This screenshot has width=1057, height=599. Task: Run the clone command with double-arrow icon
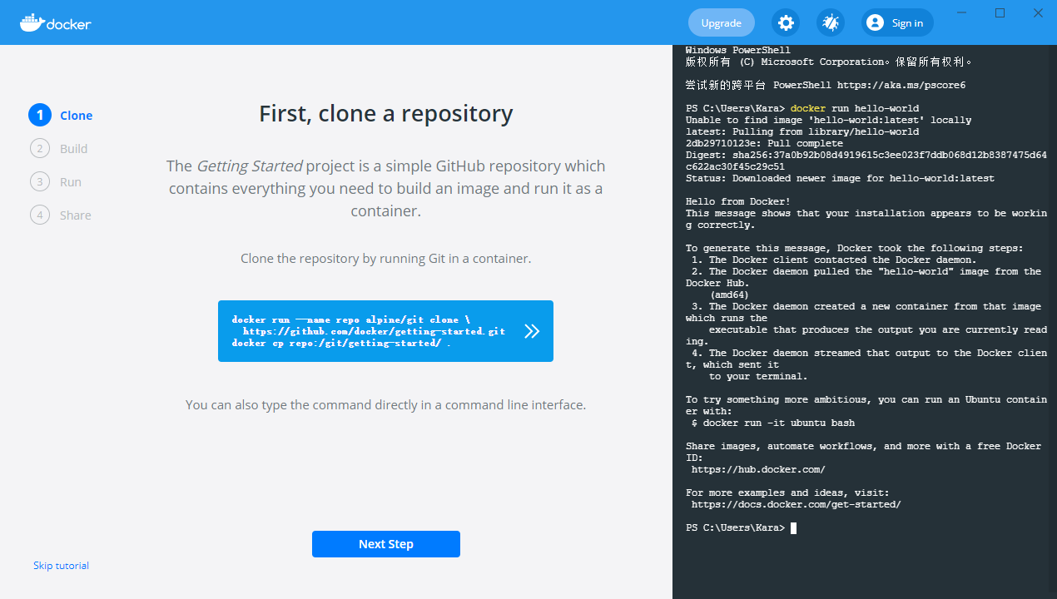tap(532, 331)
